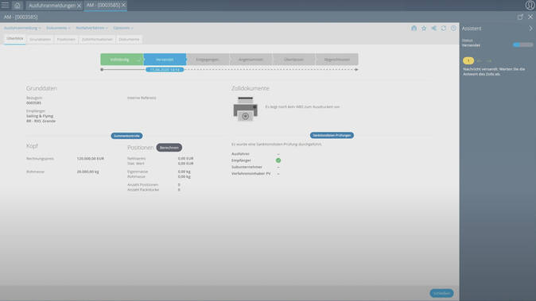Click the first blue toolbar icon left of star
Viewport: 536px width, 301px height.
(x=414, y=29)
